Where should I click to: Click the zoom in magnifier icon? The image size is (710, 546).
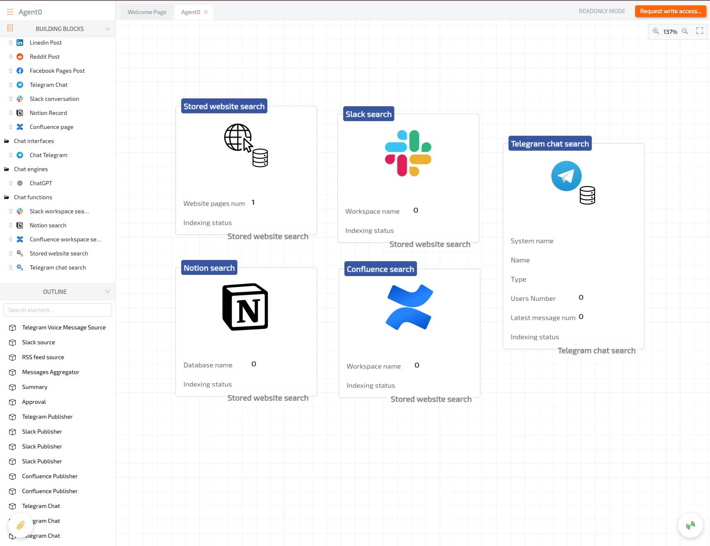pos(656,31)
